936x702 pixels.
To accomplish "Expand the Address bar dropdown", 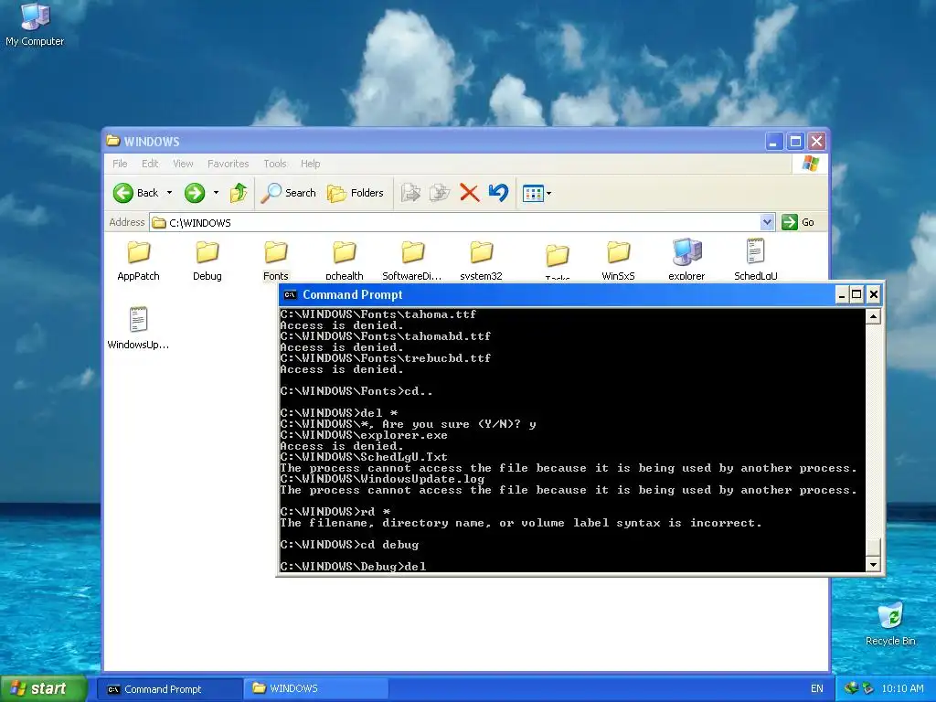I will [768, 222].
